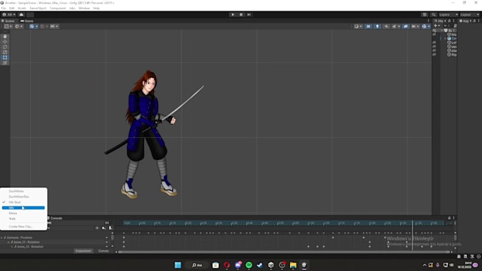Toggle scene lighting bulb button
Viewport: 482px width, 271px height.
[377, 26]
